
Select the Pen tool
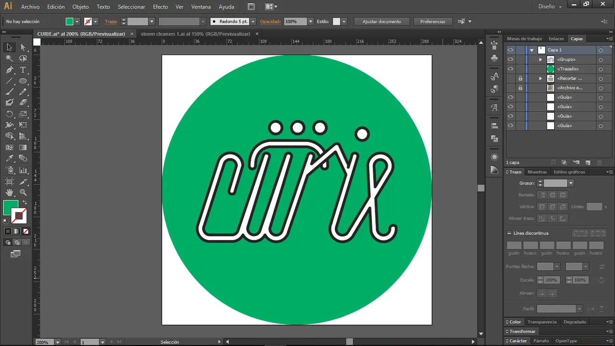[x=9, y=70]
